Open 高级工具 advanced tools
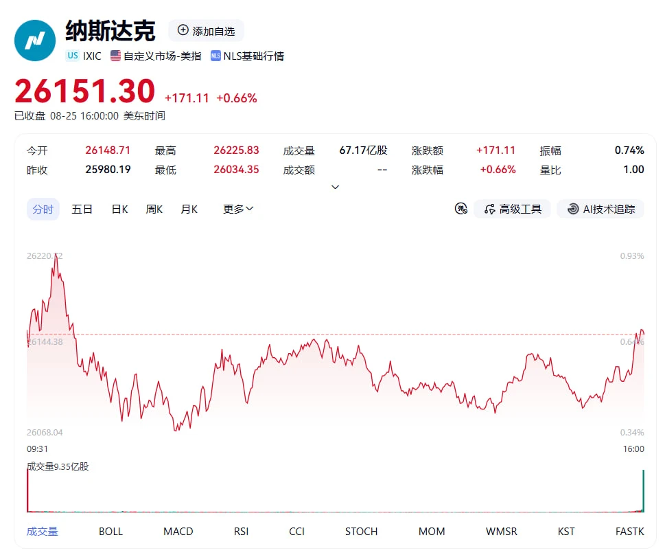Image resolution: width=665 pixels, height=555 pixels. 513,209
